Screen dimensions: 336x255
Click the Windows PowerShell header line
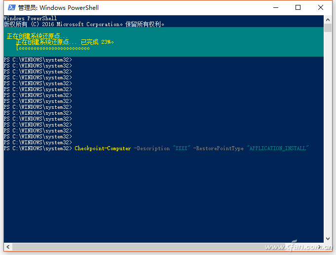[30, 18]
